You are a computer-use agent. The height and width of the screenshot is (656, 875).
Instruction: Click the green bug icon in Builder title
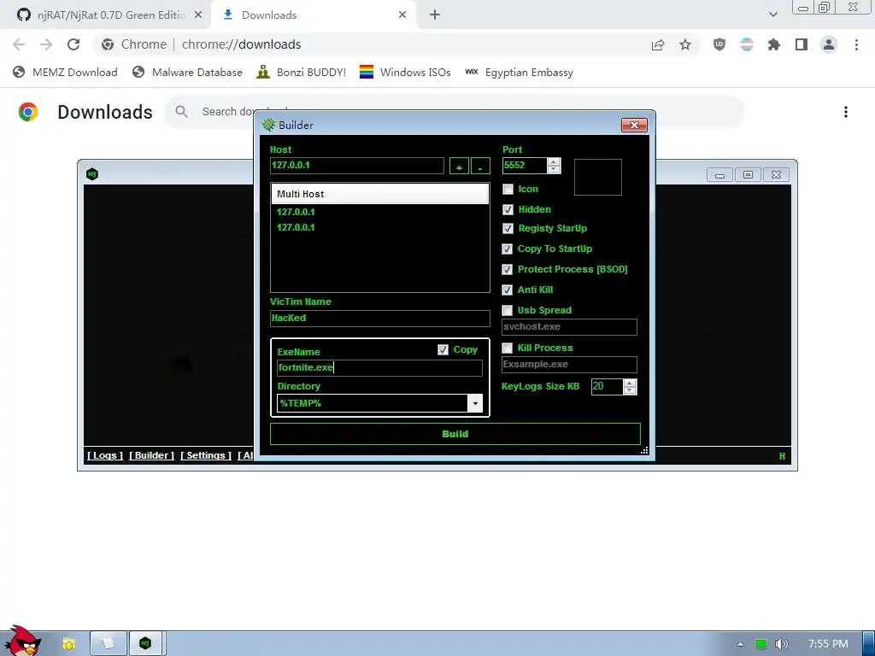tap(268, 125)
